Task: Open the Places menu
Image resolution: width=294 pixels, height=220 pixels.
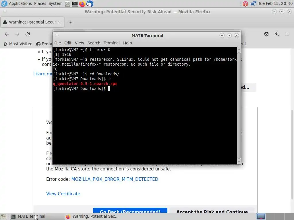Action: click(x=40, y=3)
